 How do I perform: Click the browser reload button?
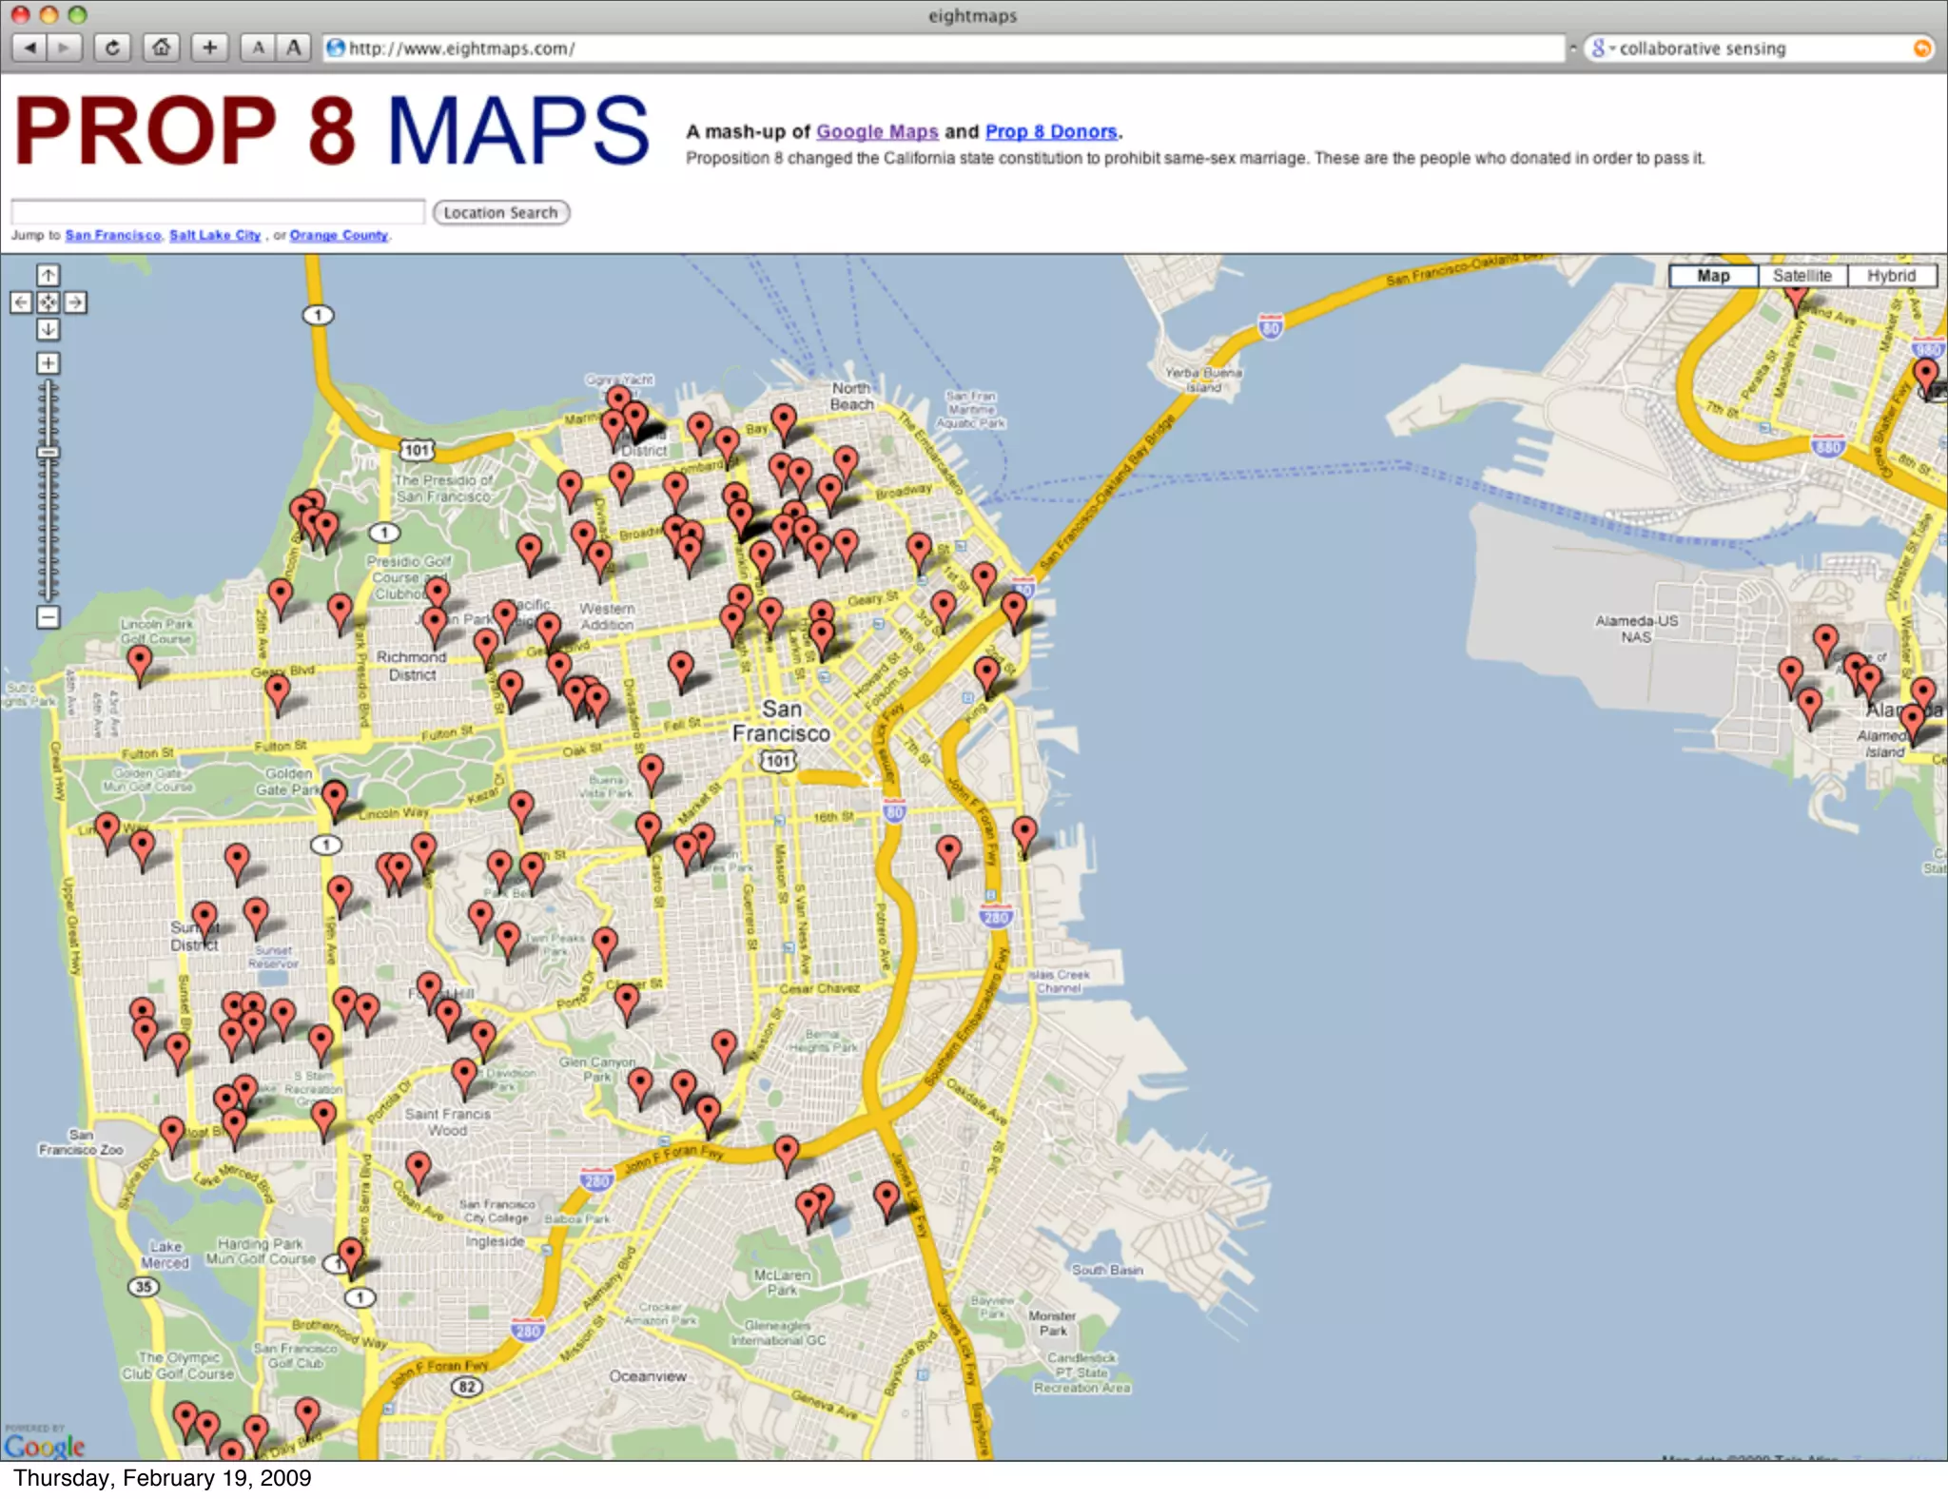click(x=112, y=48)
